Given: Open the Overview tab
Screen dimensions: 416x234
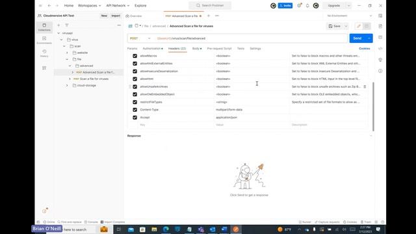Looking at the screenshot, I should (134, 16).
